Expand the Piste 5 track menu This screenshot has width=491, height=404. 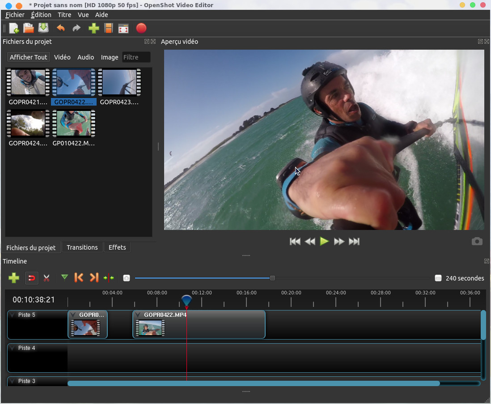point(13,315)
